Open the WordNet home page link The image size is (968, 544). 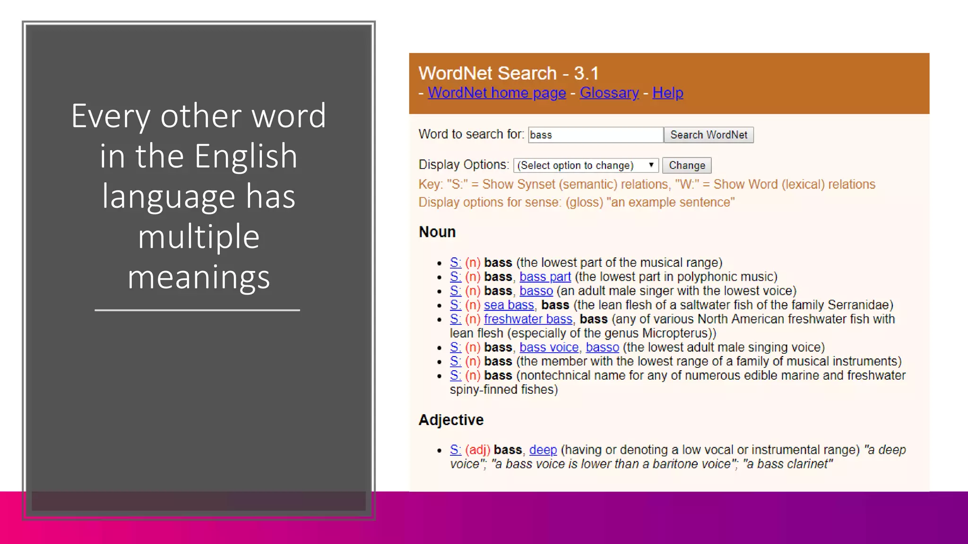tap(497, 93)
